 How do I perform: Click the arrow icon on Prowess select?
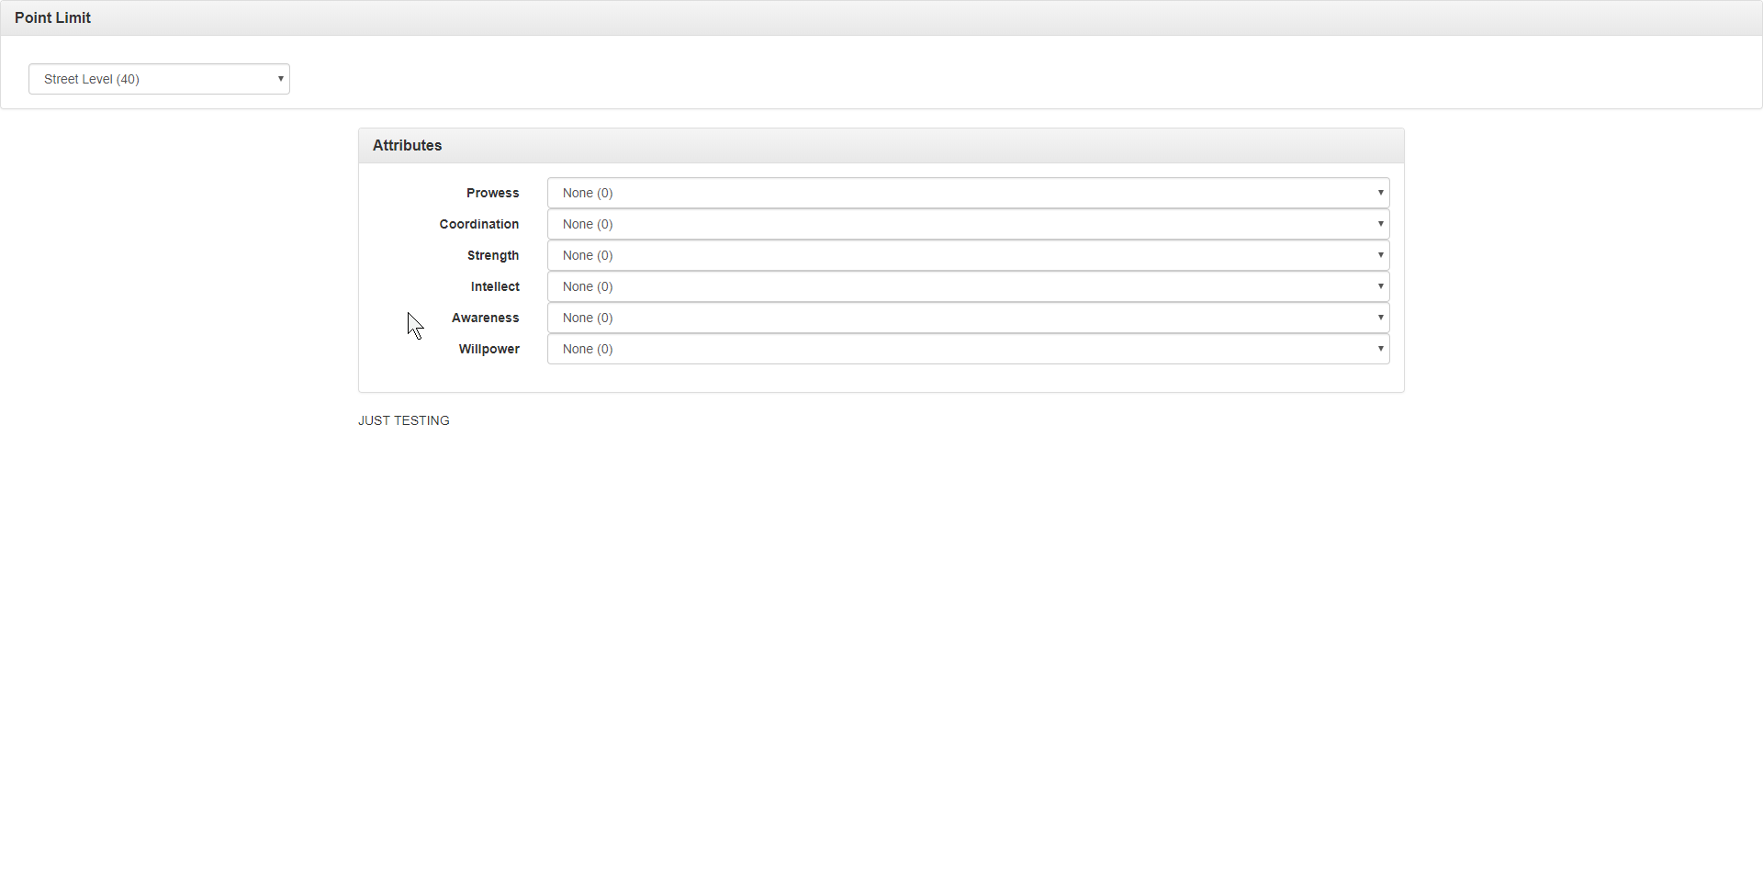tap(1379, 193)
